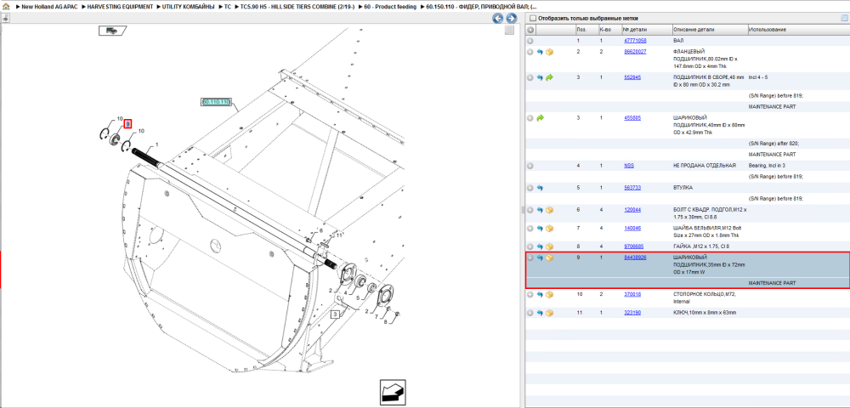Click the blue return arrow for part 563733

[540, 188]
